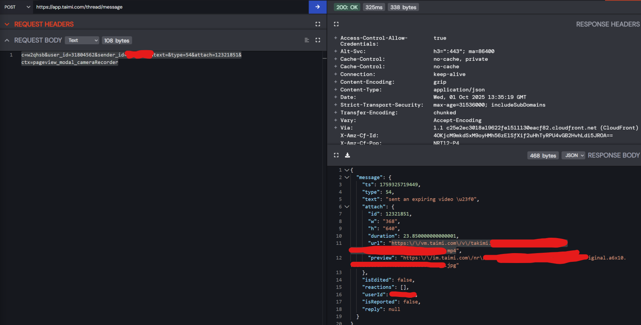This screenshot has width=641, height=325.
Task: Click the format body icon in Request Body
Action: (307, 40)
